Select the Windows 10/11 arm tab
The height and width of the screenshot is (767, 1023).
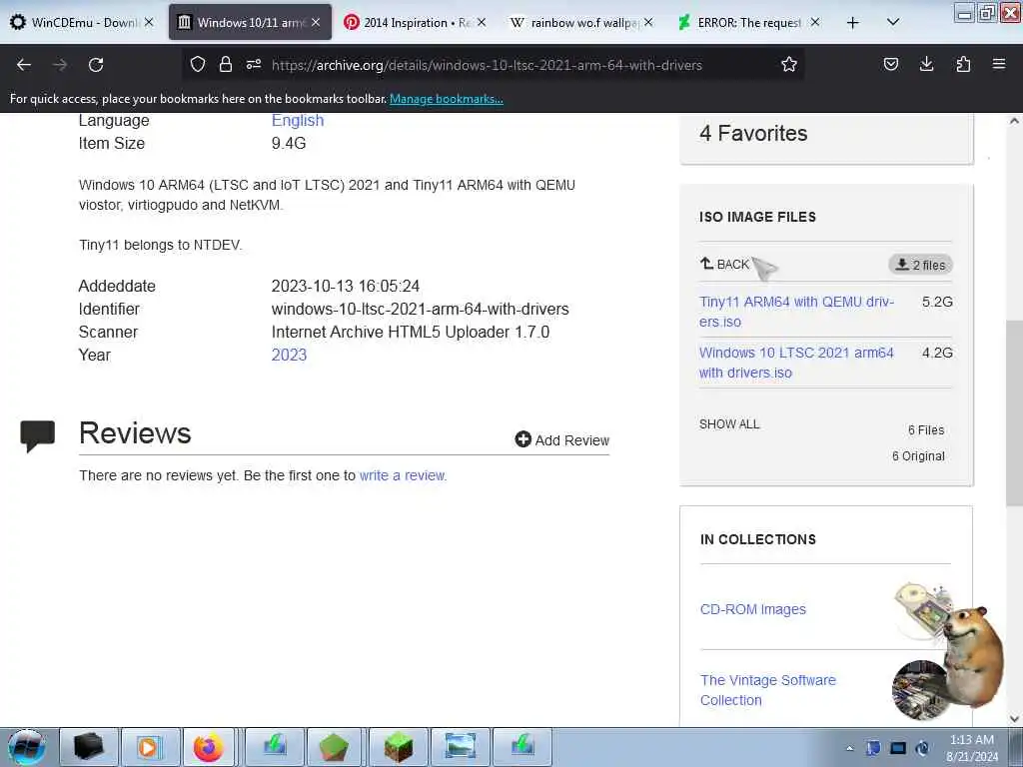coord(250,22)
